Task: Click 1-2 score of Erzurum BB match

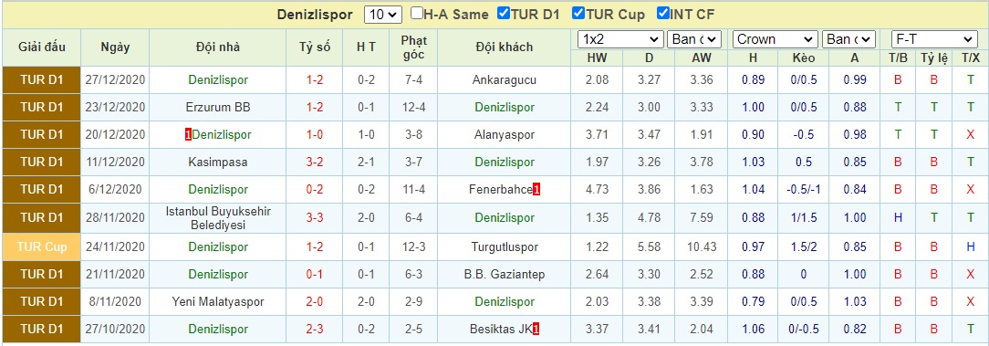Action: [315, 108]
